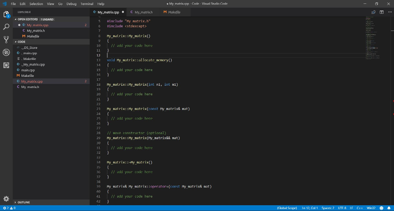
Task: Open the Debug menu
Action: (71, 4)
